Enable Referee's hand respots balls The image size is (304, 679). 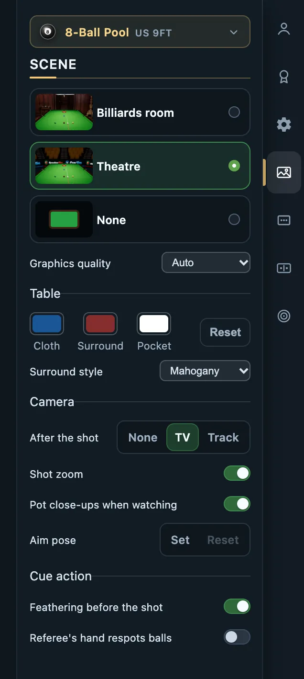(x=237, y=637)
